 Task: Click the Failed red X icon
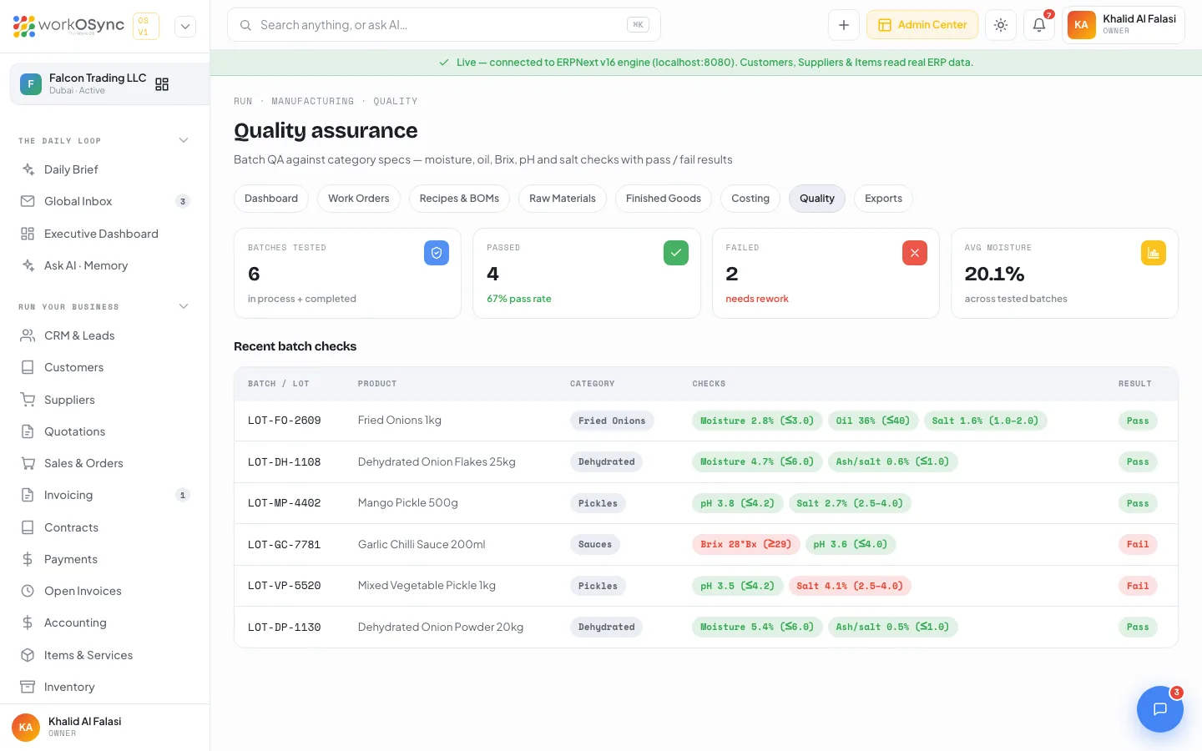915,253
